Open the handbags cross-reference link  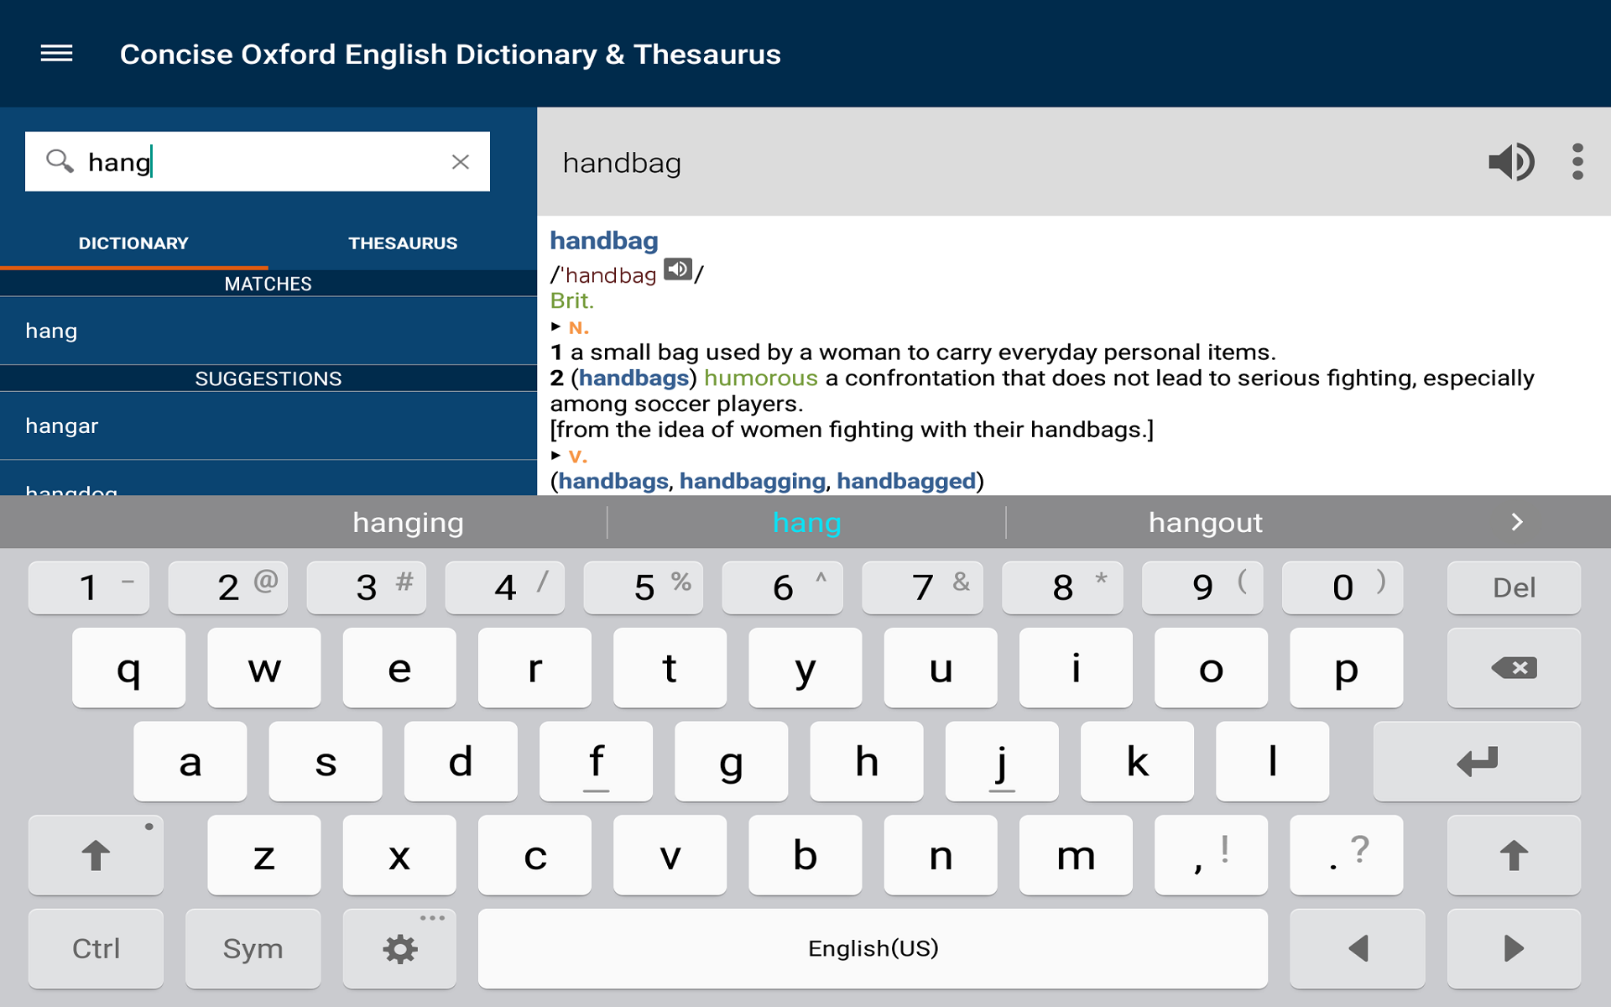633,378
